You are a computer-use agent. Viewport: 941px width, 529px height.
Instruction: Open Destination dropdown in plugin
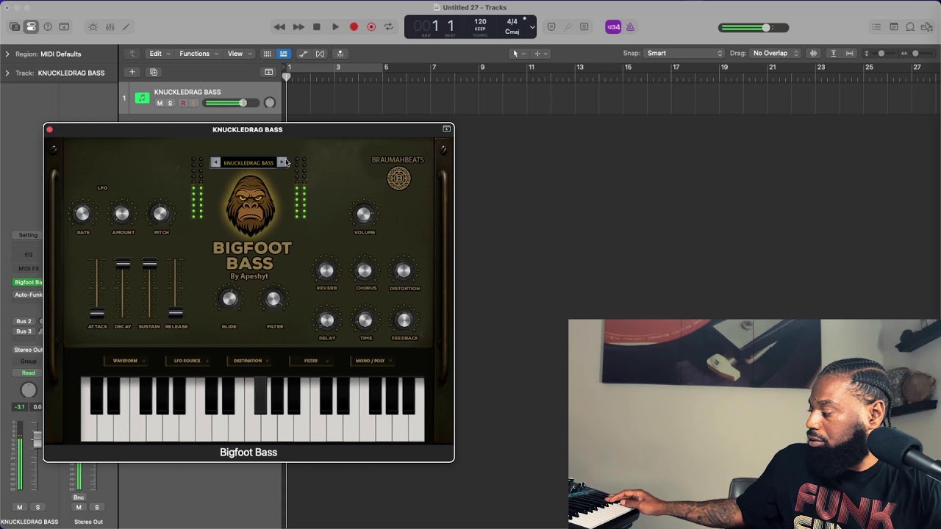click(x=251, y=361)
